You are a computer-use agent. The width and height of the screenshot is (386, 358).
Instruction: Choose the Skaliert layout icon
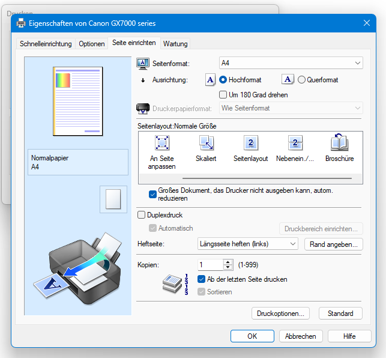pos(206,142)
